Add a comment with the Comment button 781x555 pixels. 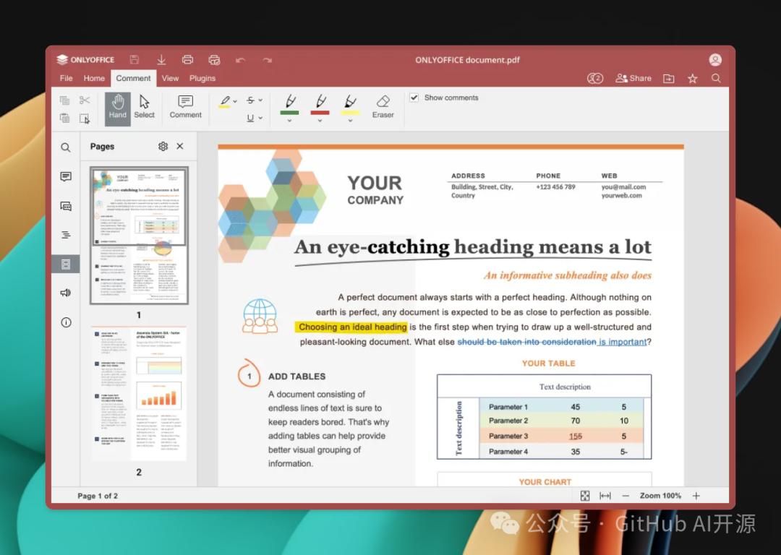click(185, 107)
